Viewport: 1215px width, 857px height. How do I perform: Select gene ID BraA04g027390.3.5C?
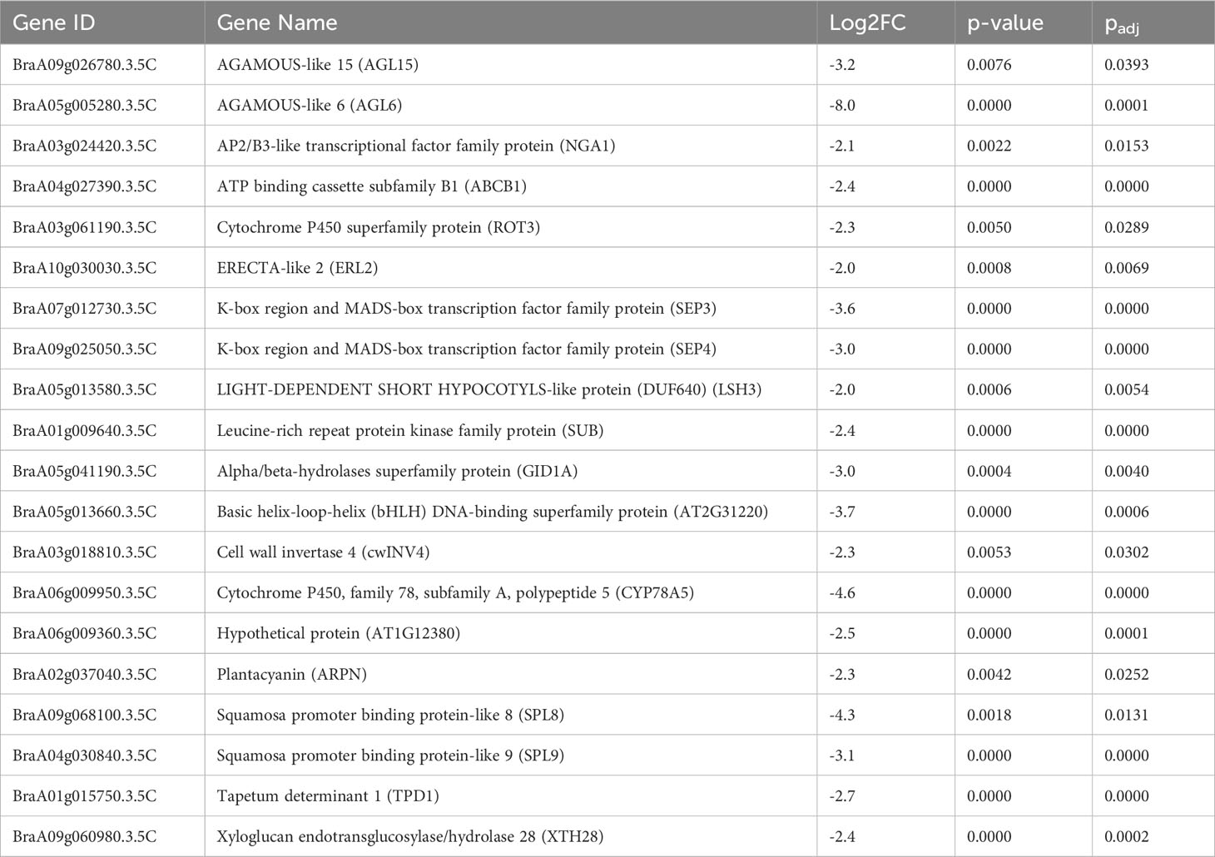pos(84,187)
